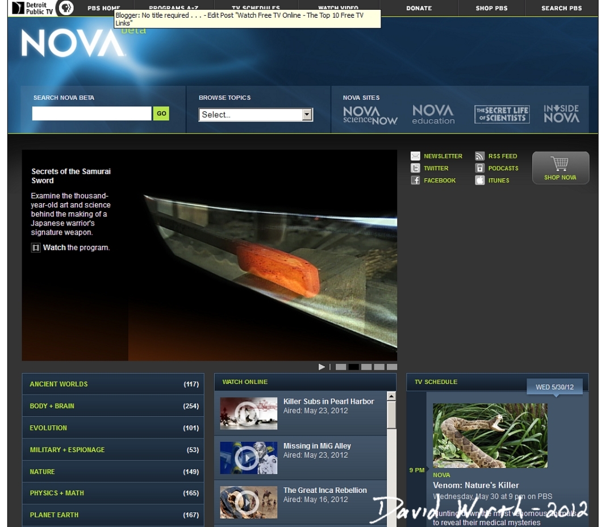This screenshot has height=527, width=601.
Task: Click Watch the program link
Action: tap(76, 248)
